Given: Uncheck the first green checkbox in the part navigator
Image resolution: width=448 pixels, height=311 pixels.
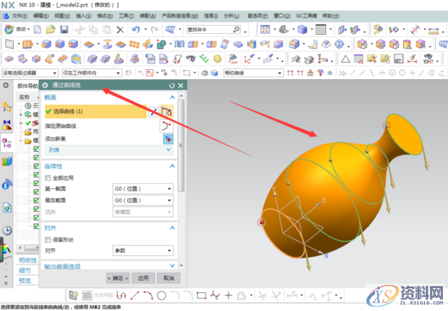Looking at the screenshot, I should pos(36,149).
